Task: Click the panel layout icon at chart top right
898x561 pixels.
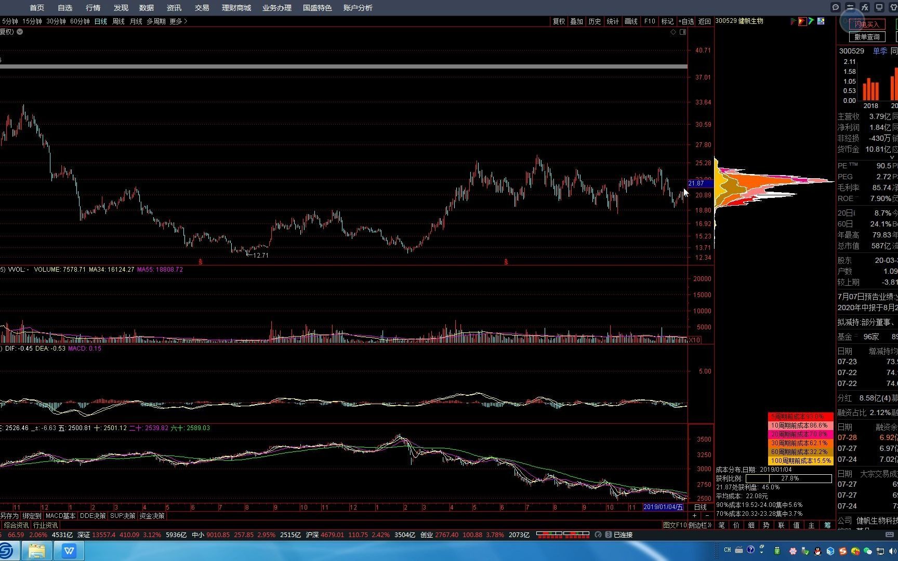Action: (x=683, y=32)
